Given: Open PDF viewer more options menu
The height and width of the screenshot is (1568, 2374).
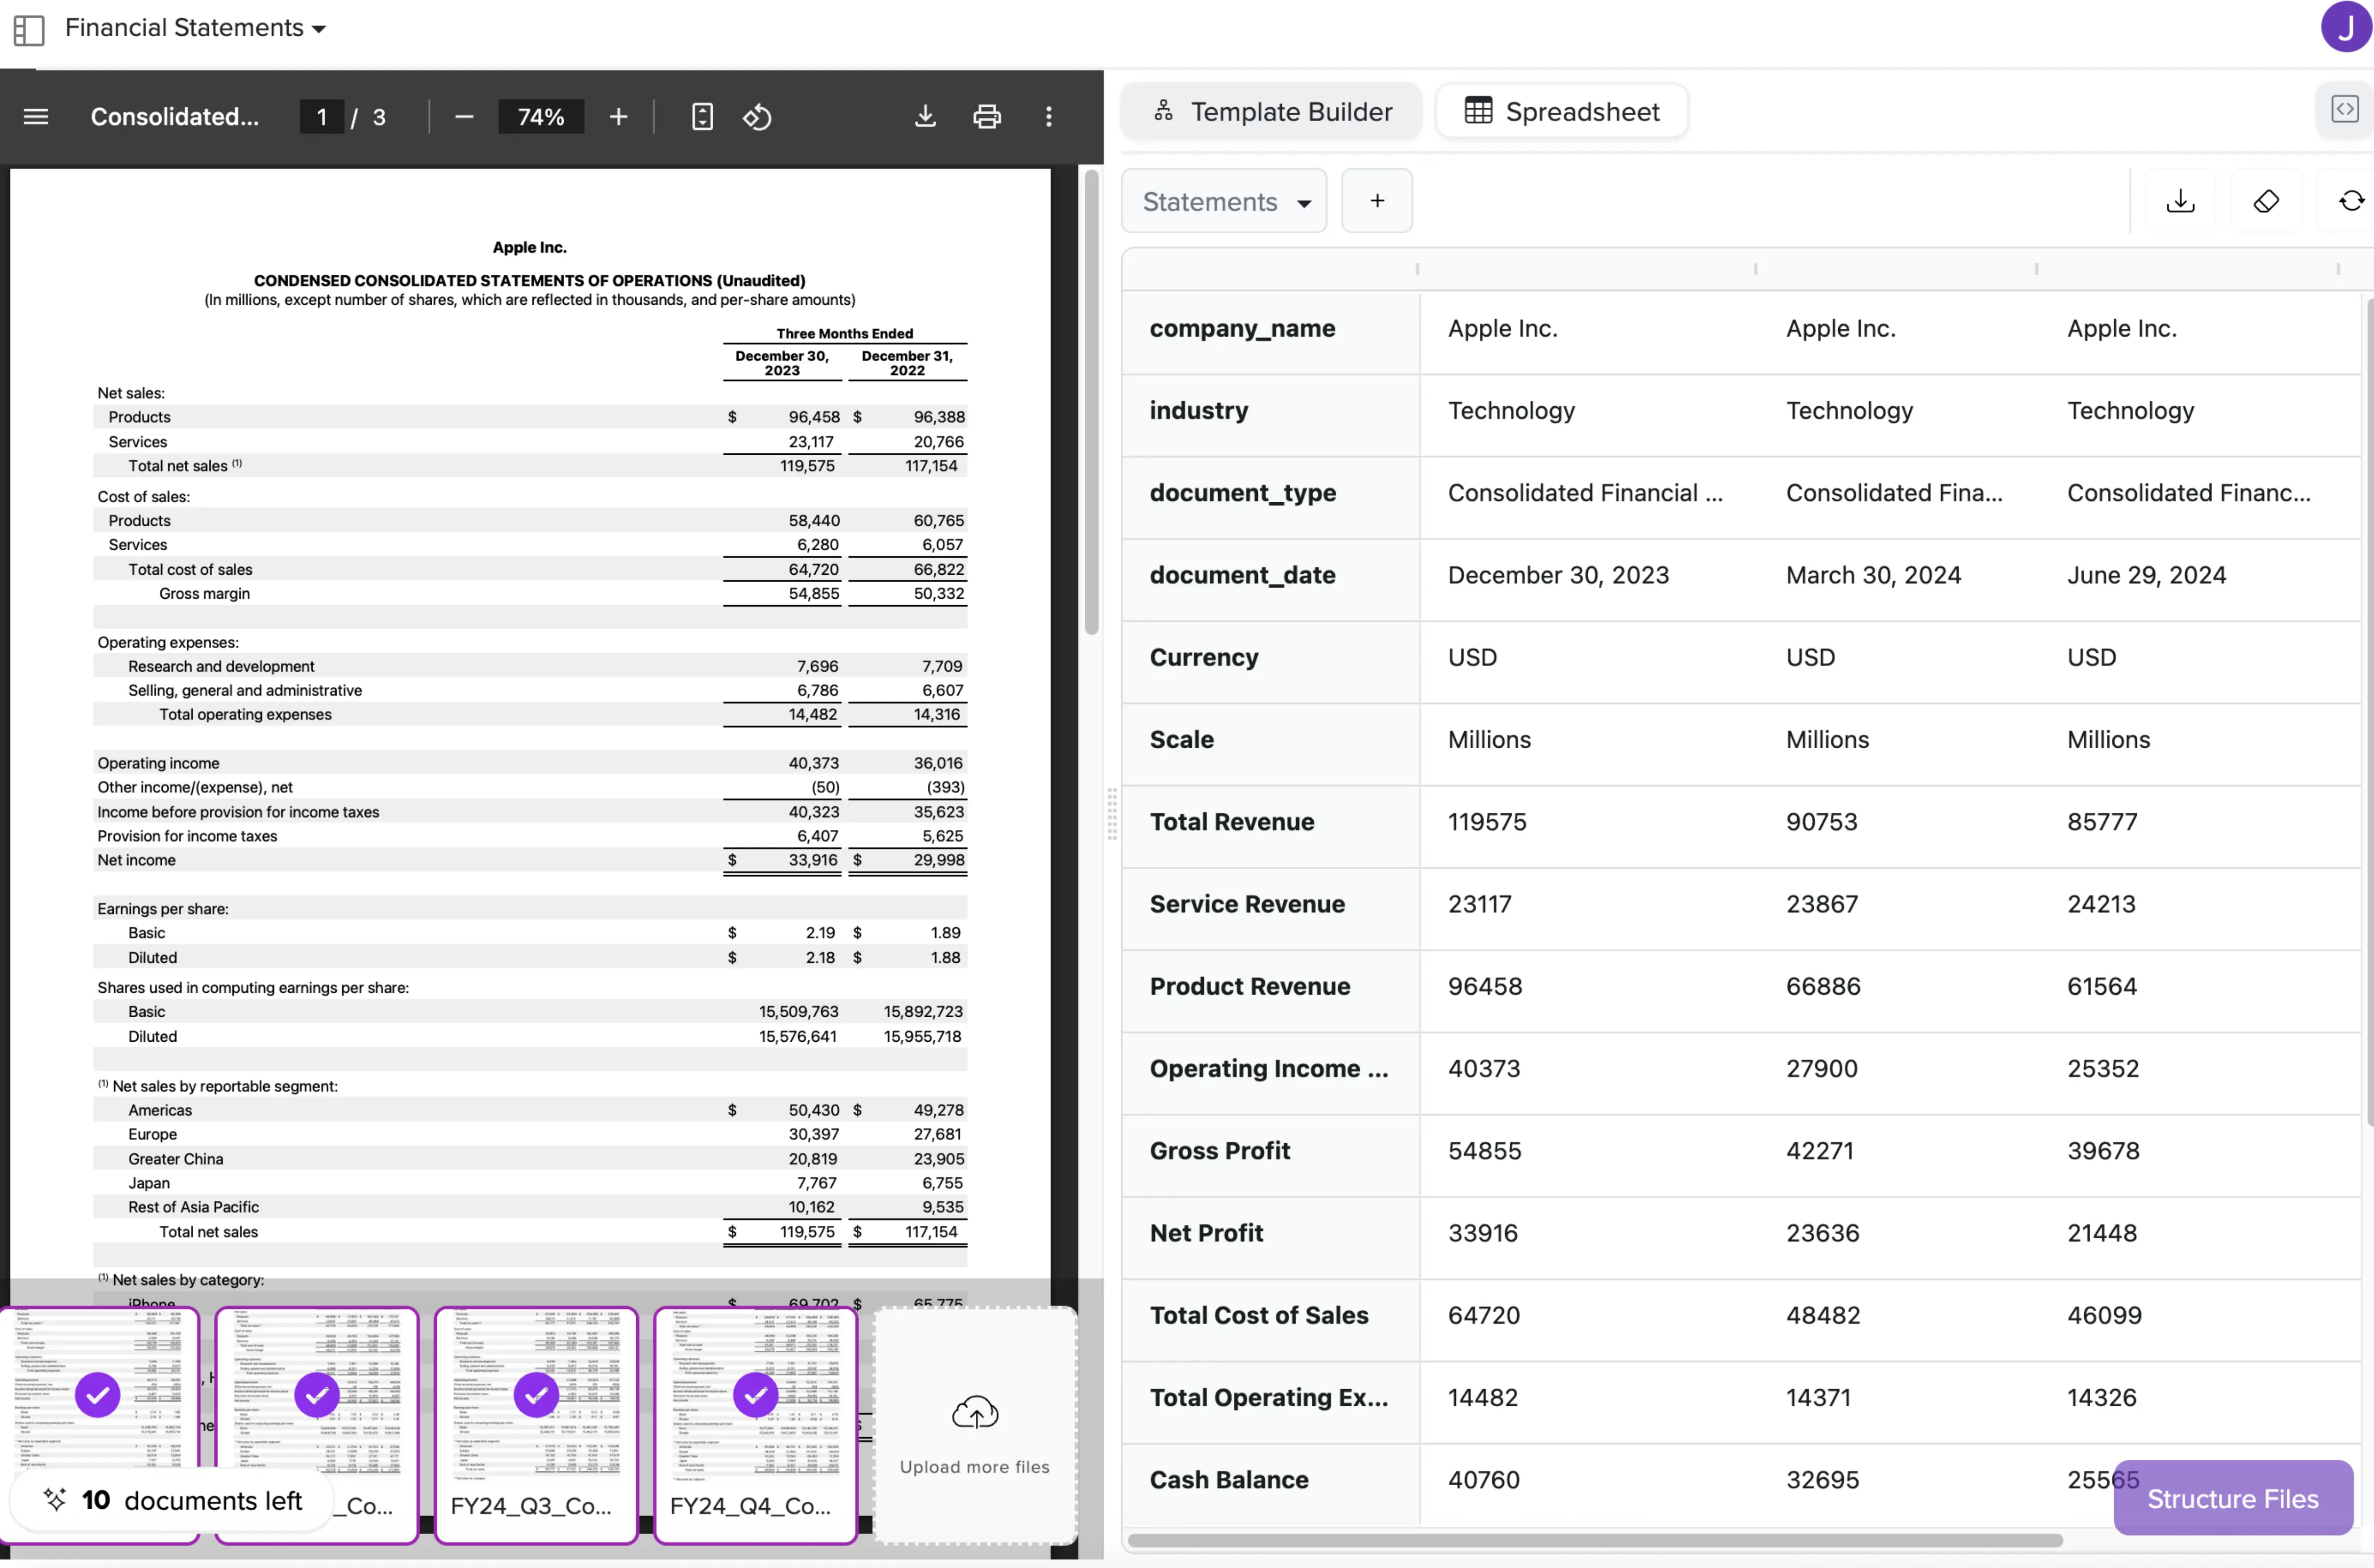Looking at the screenshot, I should tap(1049, 117).
